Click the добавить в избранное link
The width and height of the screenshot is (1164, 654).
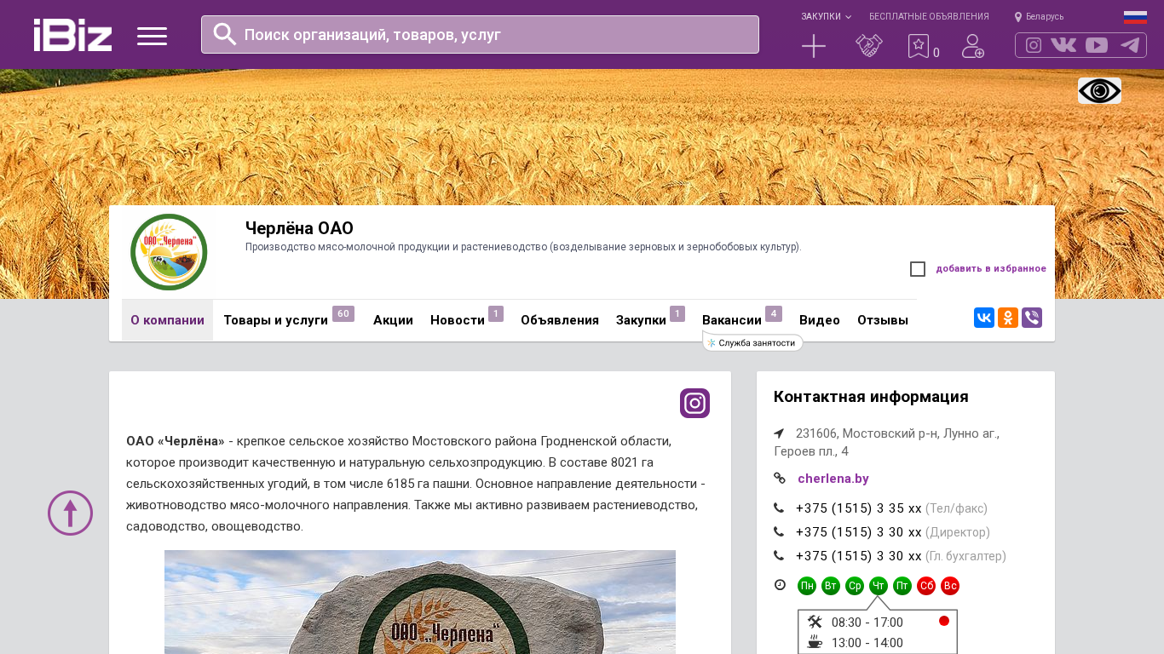(x=991, y=269)
